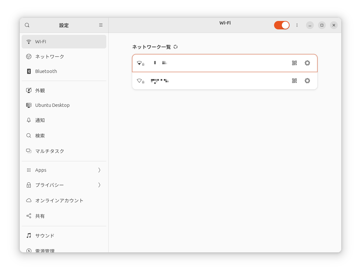Click the 通知 bell icon
This screenshot has height=274, width=361.
coord(29,120)
